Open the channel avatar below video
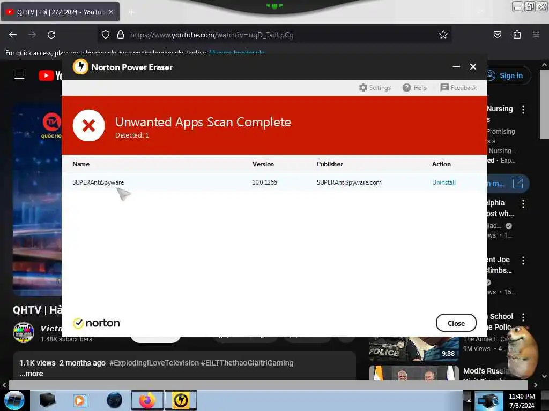Screen dimensions: 549x411 point(24,332)
